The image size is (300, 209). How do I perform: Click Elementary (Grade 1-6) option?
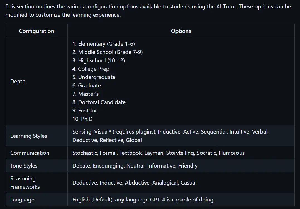[x=106, y=44]
